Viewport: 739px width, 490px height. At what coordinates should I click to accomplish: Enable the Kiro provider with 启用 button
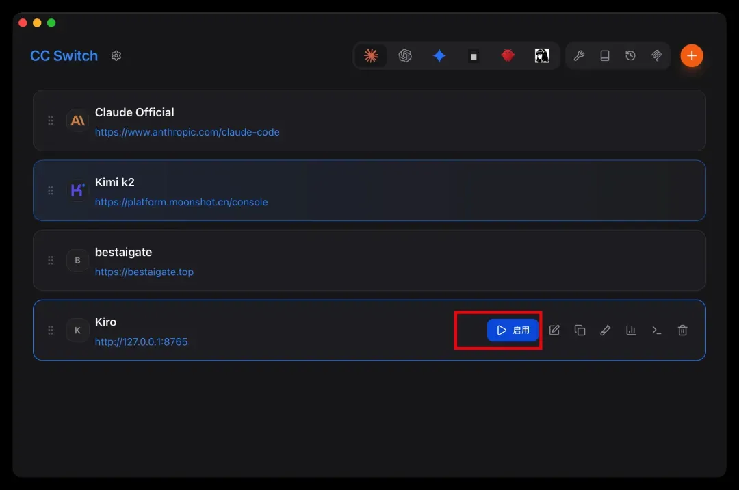pos(513,331)
